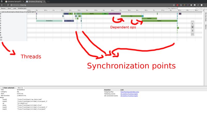Image resolution: width=207 pixels, height=116 pixels.
Task: Click the Load button
Action: [x=14, y=8]
